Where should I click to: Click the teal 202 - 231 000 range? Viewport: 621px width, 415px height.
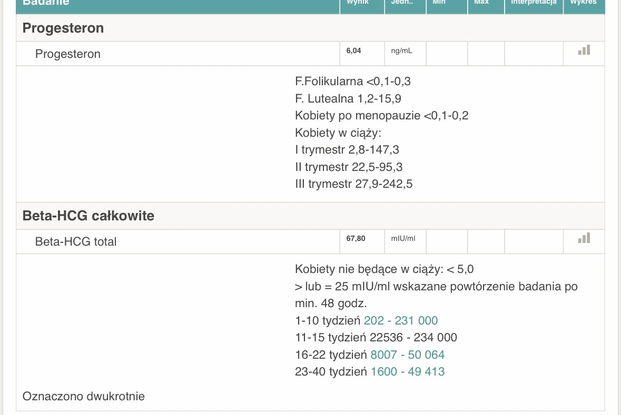(401, 320)
